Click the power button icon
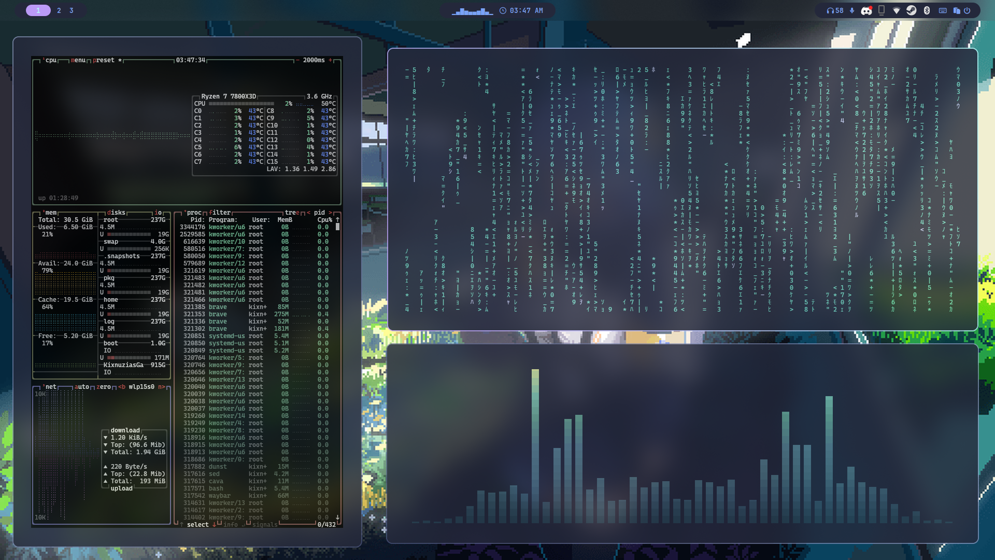This screenshot has width=995, height=560. (x=967, y=10)
